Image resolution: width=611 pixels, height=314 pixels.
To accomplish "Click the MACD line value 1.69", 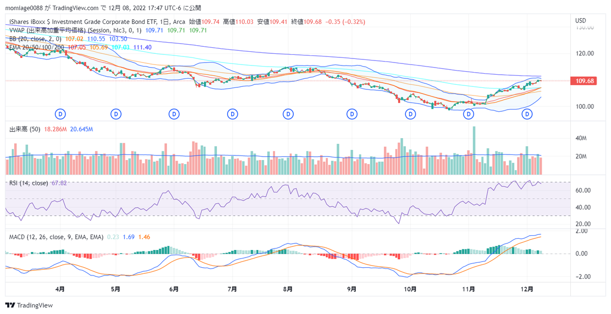I will (129, 237).
